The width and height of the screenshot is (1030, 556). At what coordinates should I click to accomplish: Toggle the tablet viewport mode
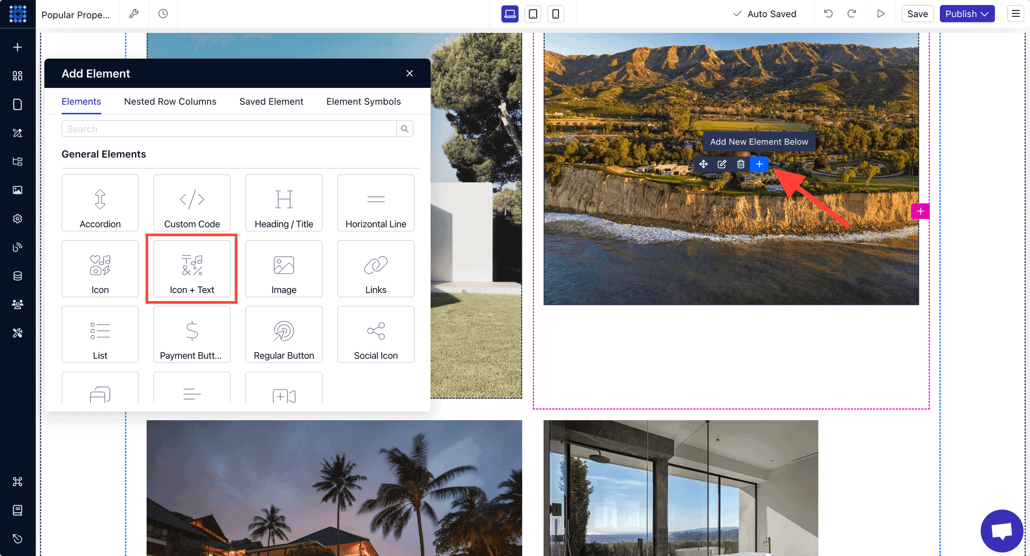(x=533, y=14)
